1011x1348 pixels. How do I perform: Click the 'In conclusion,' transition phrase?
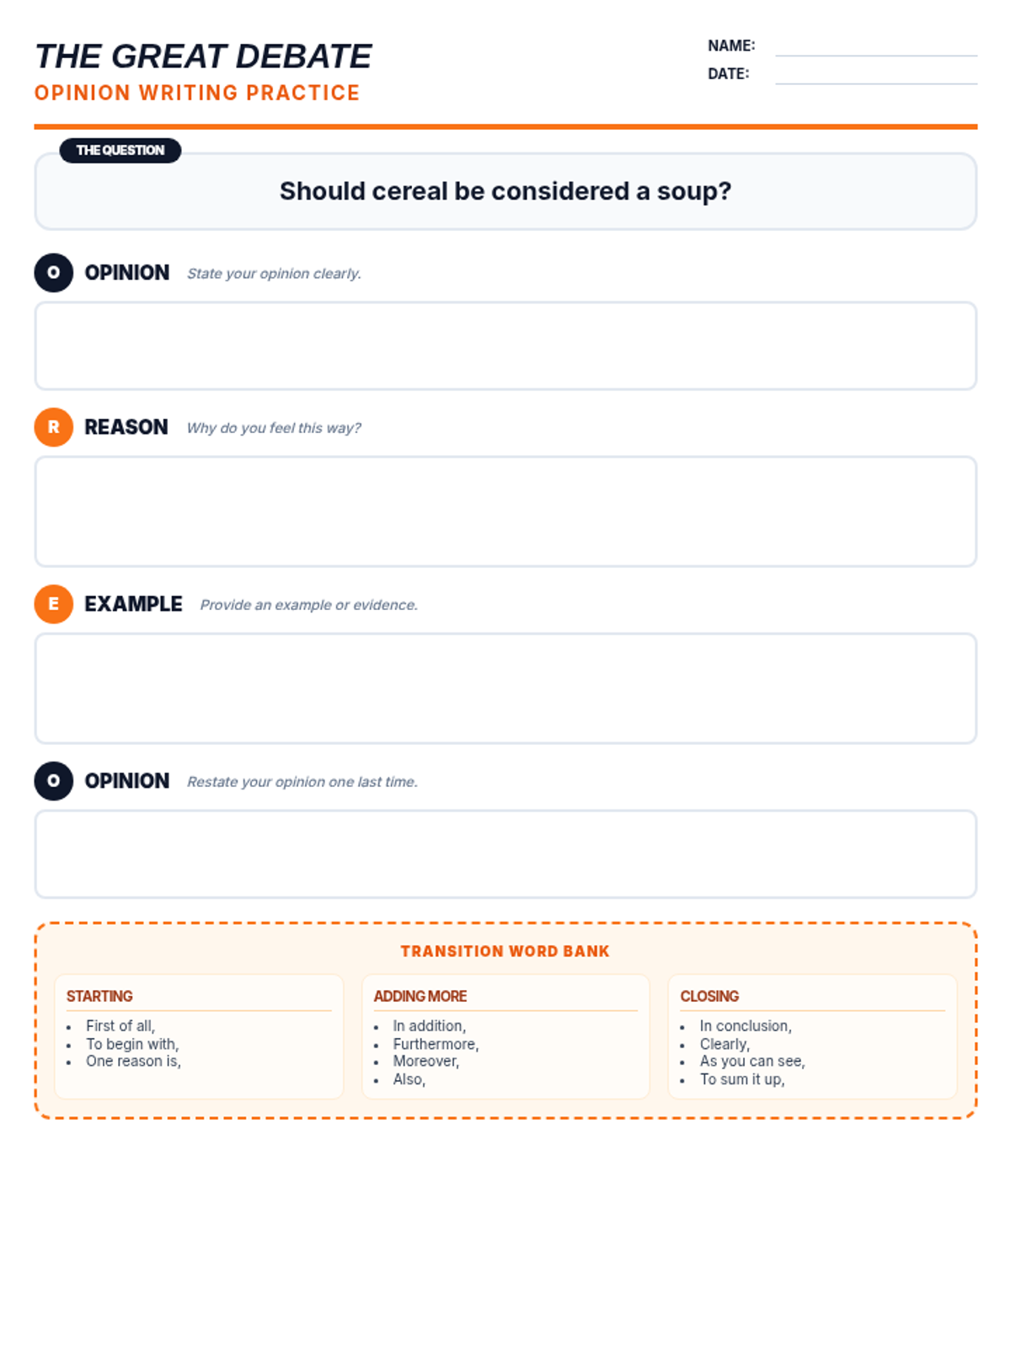click(x=746, y=1026)
